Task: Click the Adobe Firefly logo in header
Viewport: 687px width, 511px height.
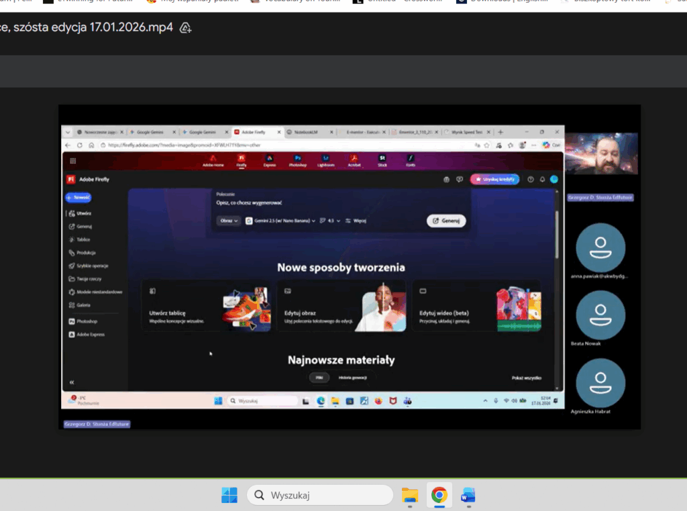Action: [70, 179]
